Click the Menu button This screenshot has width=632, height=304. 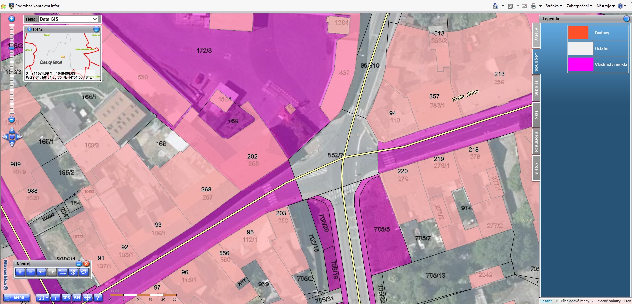(x=17, y=298)
